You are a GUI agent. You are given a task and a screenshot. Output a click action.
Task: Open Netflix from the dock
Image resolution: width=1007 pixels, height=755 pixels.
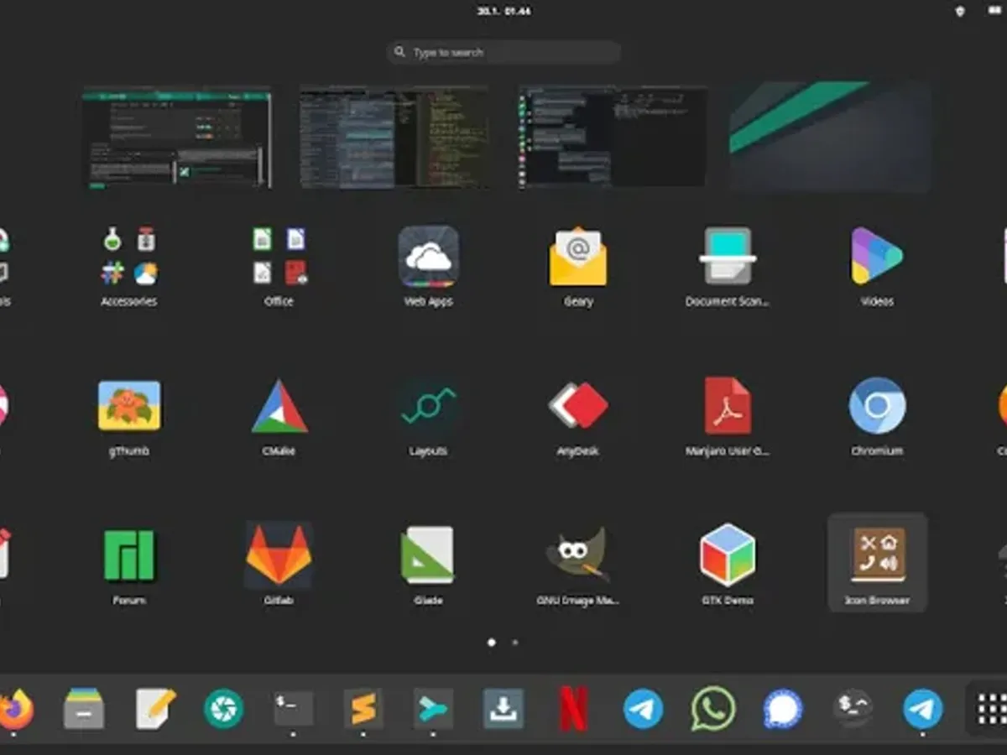click(x=574, y=710)
